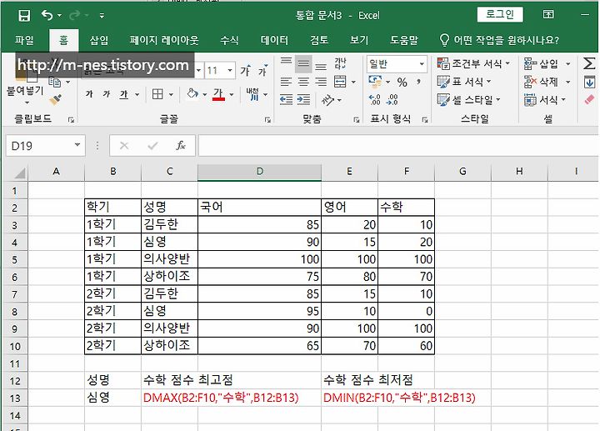The width and height of the screenshot is (600, 431).
Task: Select column D header
Action: (259, 171)
